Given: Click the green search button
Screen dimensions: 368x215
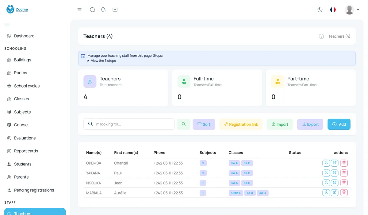Looking at the screenshot, I should [183, 124].
